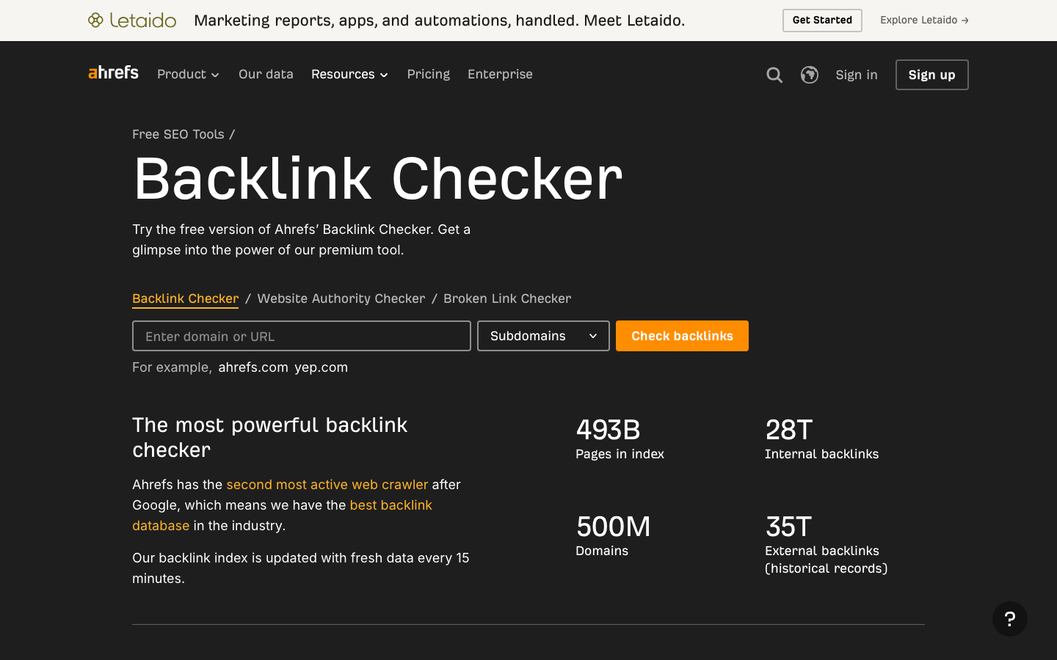Open the best backlink database link
This screenshot has width=1057, height=660.
tap(282, 516)
